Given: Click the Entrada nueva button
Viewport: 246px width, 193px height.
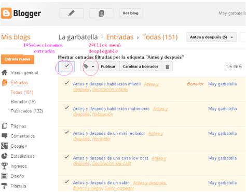Looking at the screenshot, I should [x=17, y=59].
